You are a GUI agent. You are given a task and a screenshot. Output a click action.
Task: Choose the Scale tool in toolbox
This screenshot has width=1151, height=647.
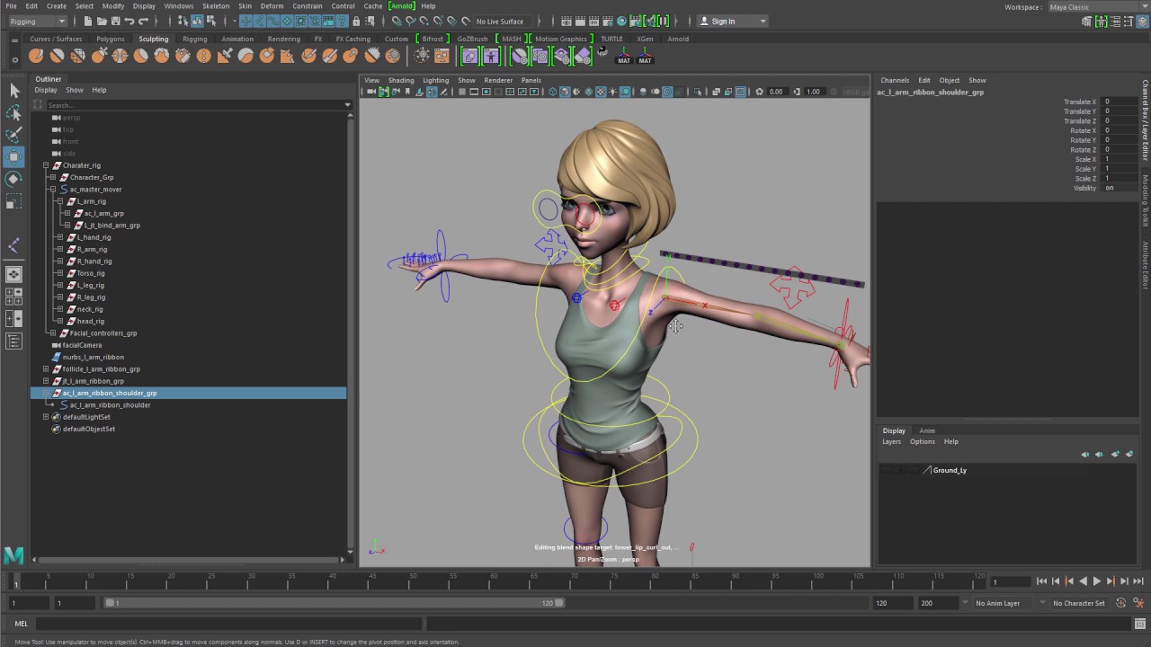point(13,202)
